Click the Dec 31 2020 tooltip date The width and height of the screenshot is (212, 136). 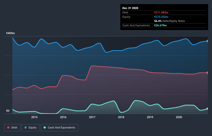[x=130, y=8]
